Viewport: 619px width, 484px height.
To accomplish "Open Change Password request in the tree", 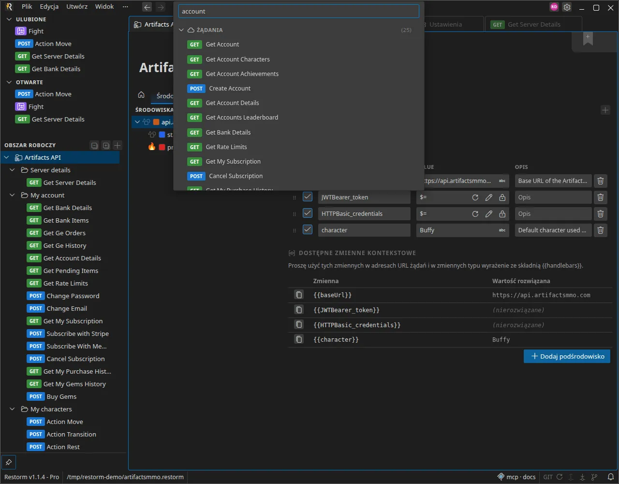I will [x=73, y=296].
